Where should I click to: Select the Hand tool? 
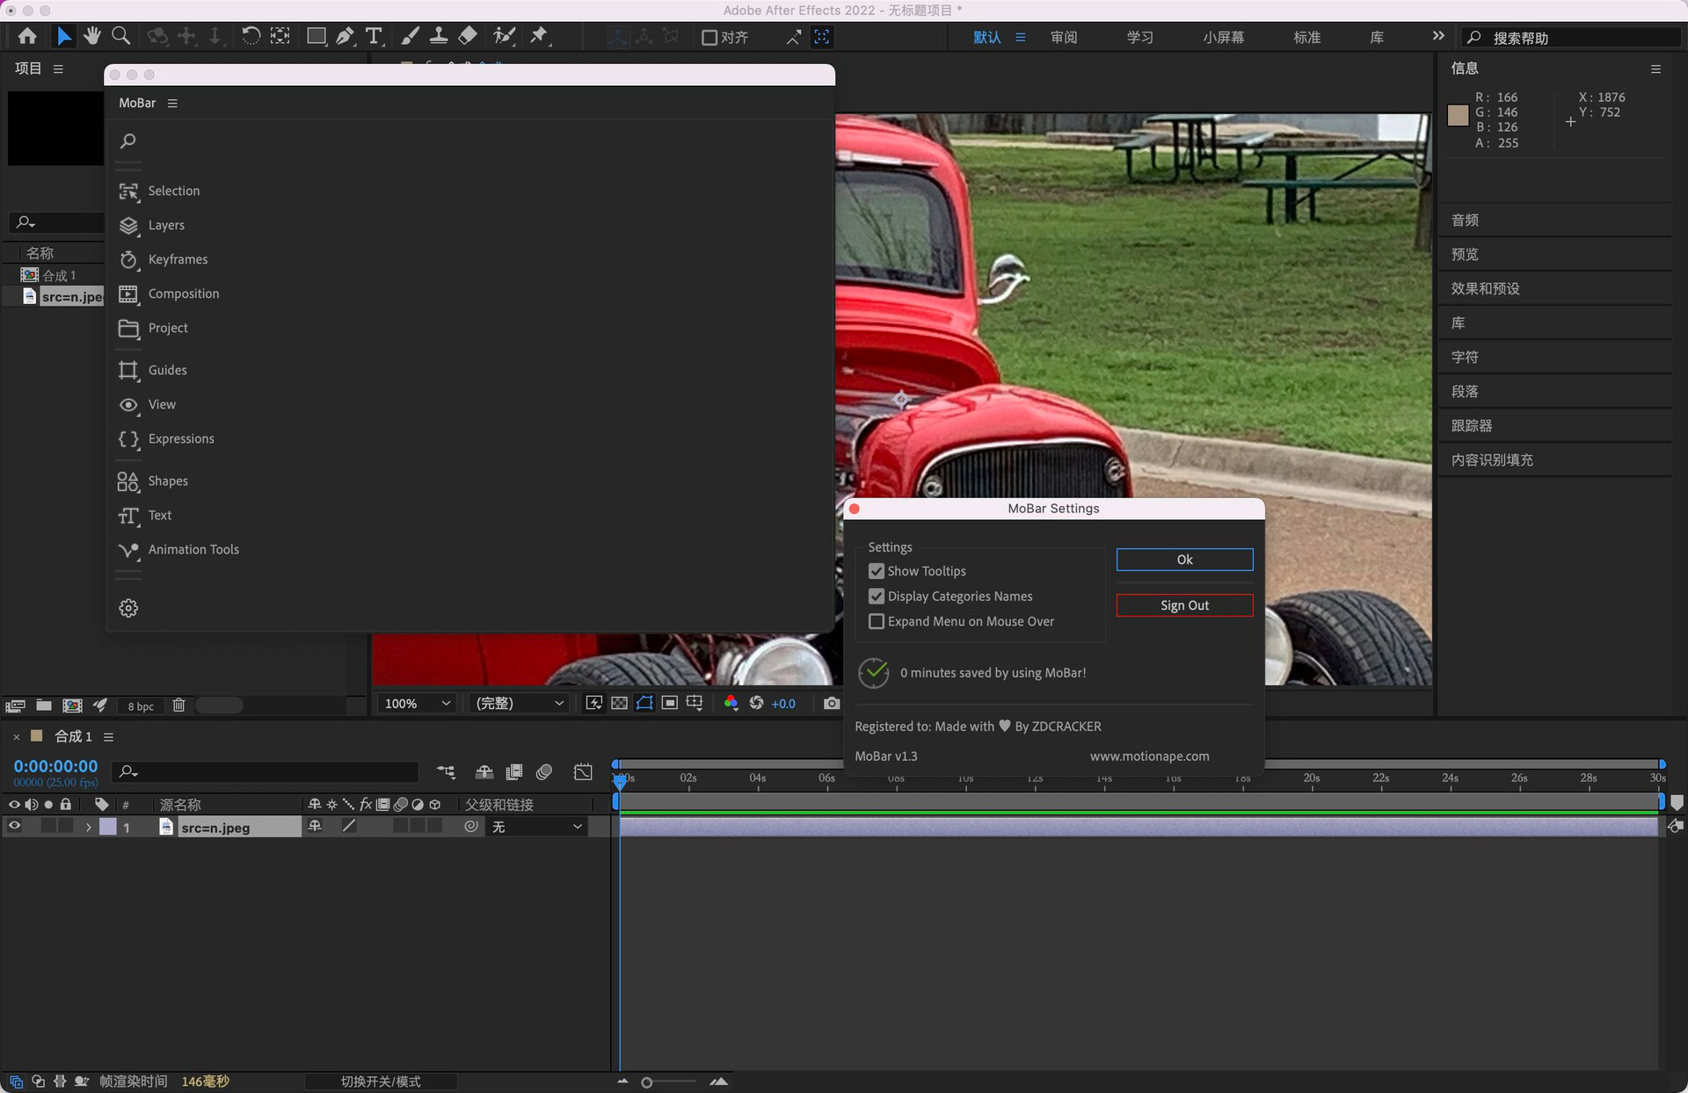coord(92,36)
